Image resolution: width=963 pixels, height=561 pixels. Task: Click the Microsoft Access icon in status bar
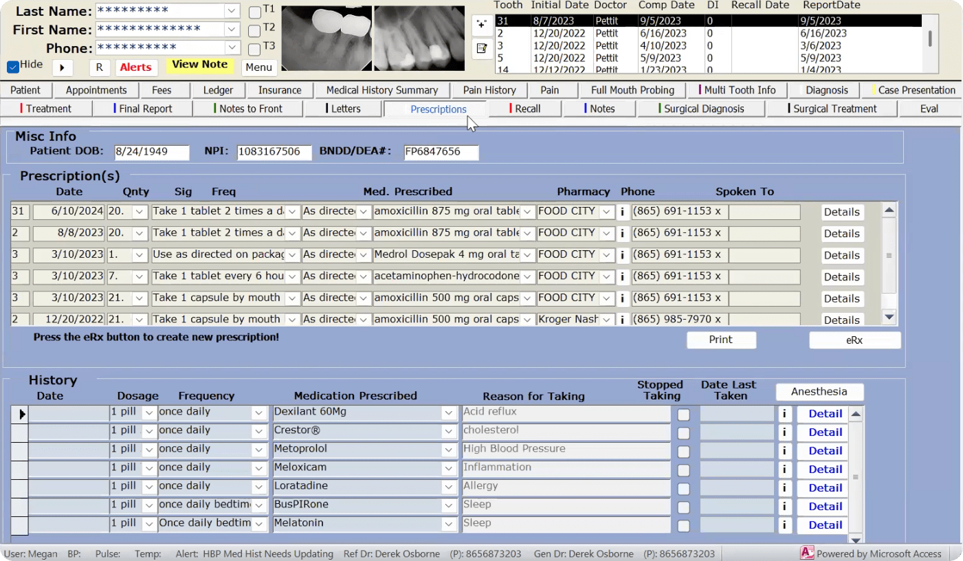coord(807,553)
